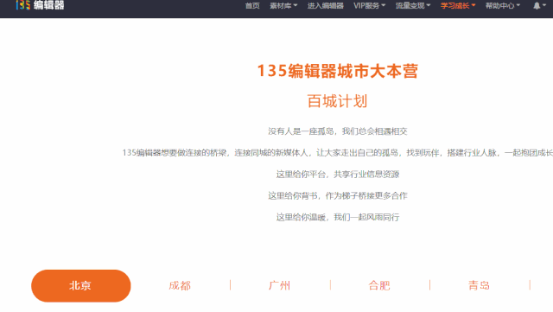
Task: Expand the 素材库 dropdown menu
Action: (283, 6)
